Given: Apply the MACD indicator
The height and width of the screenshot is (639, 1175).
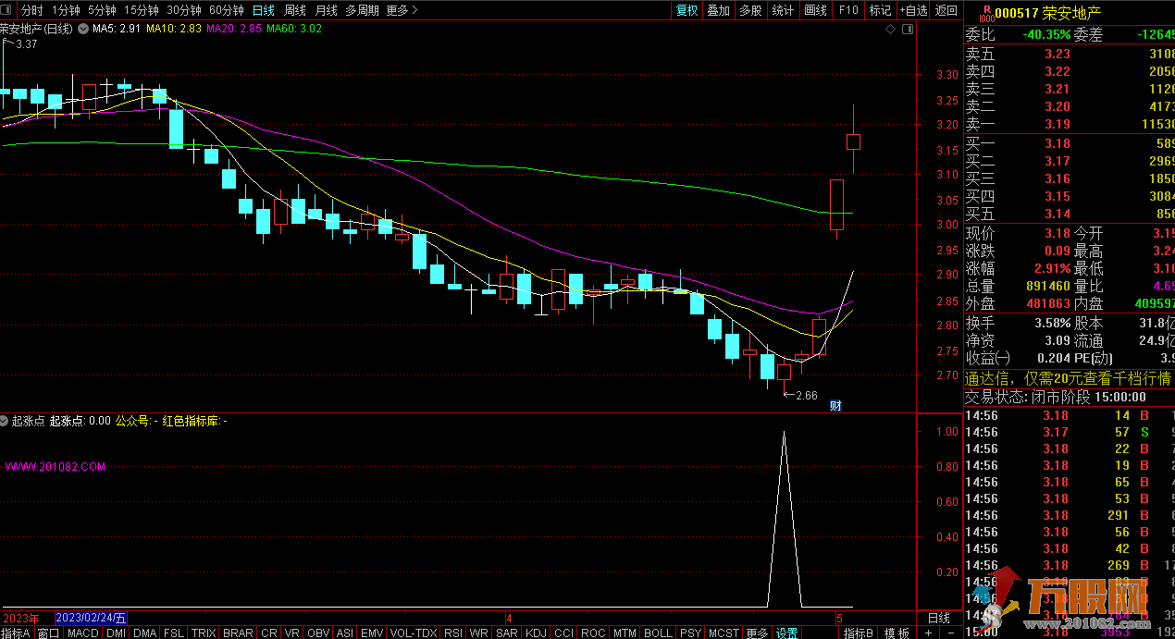Looking at the screenshot, I should click(x=83, y=633).
